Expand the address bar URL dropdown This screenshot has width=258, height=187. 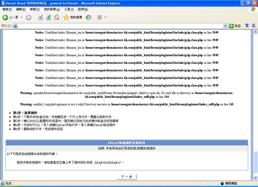(x=225, y=26)
